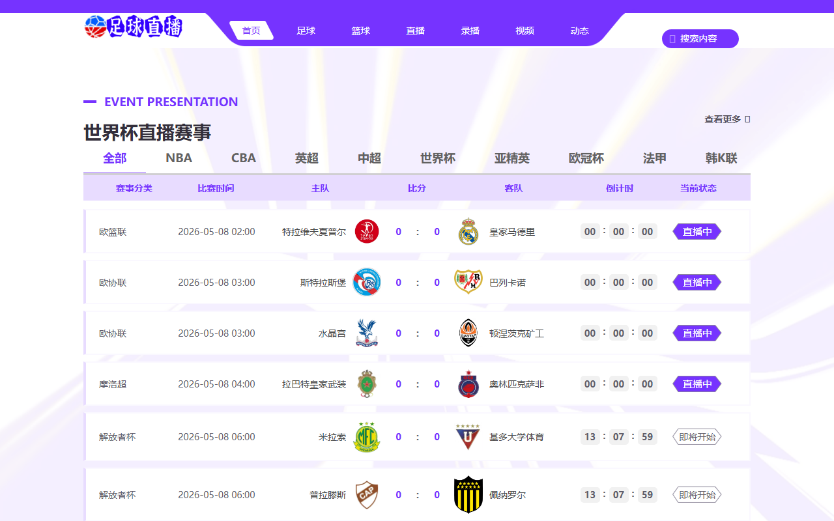
Task: Open the 动态 navigation item
Action: coord(580,31)
